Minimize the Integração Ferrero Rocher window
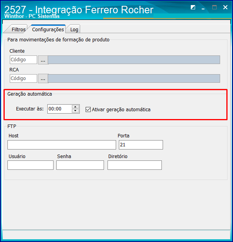This screenshot has height=242, width=233. [x=203, y=8]
